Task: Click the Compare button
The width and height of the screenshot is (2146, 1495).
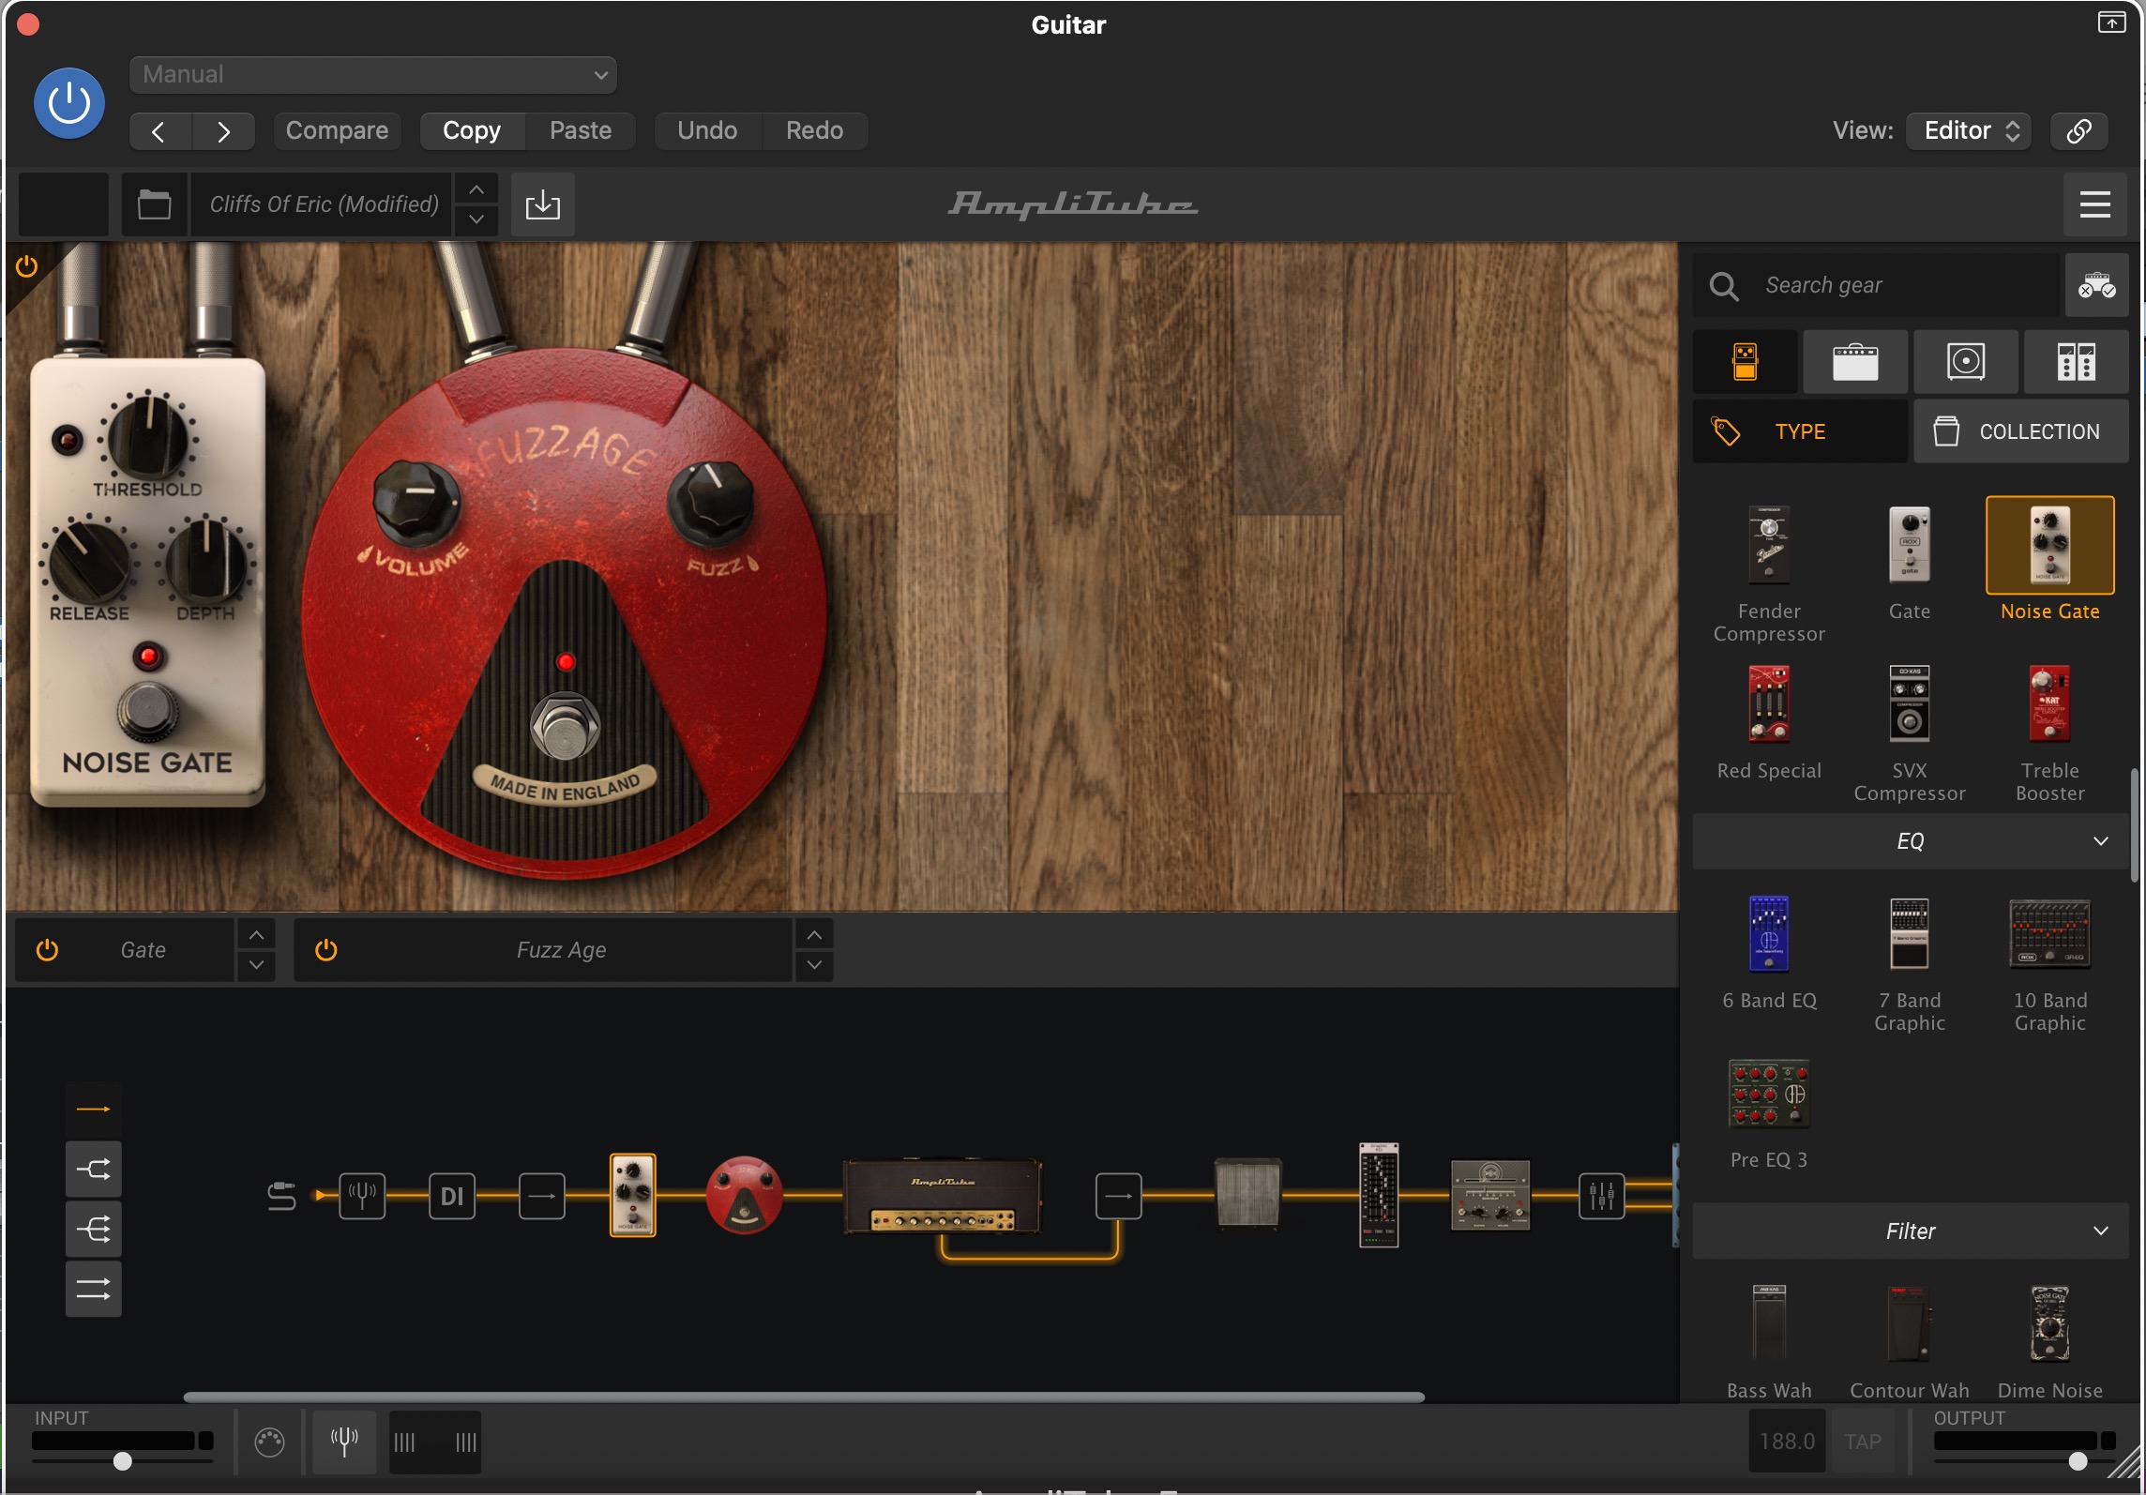Action: 337,130
